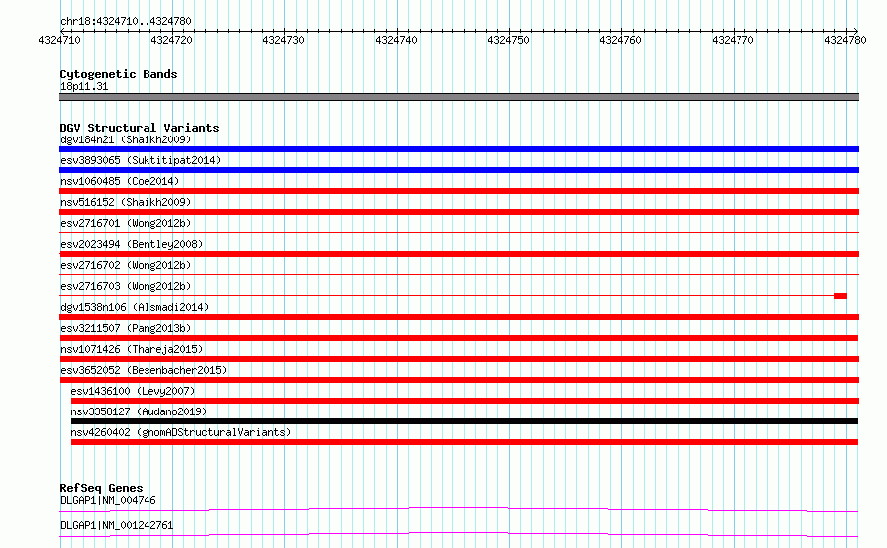Click the red bar for nsv4260402
The image size is (887, 548).
tap(463, 442)
